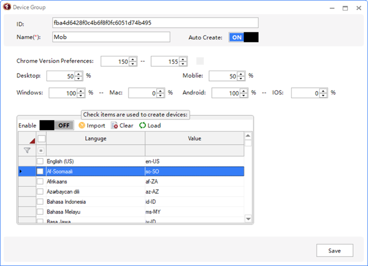The height and width of the screenshot is (266, 368).
Task: Click the Desktop percentage input field
Action: [x=61, y=76]
